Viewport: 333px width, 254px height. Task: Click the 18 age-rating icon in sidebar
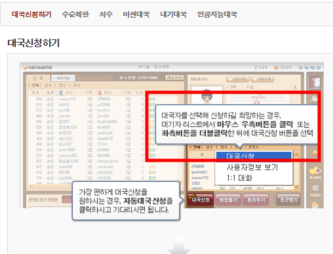click(315, 83)
